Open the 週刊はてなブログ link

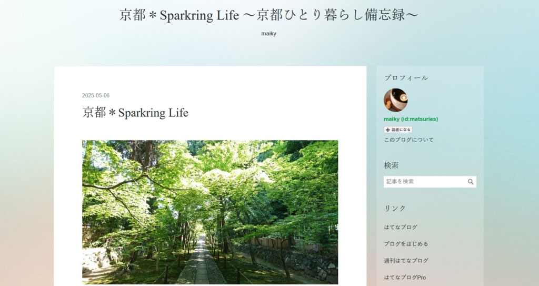[406, 261]
